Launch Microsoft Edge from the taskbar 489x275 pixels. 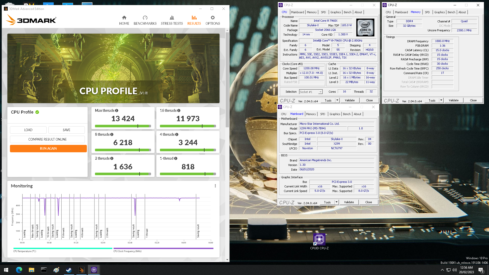pos(19,270)
